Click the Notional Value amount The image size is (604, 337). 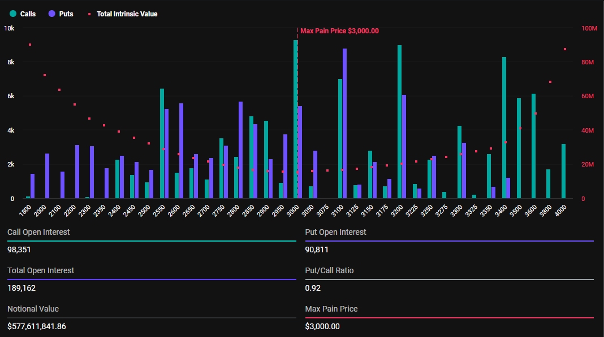click(x=37, y=327)
